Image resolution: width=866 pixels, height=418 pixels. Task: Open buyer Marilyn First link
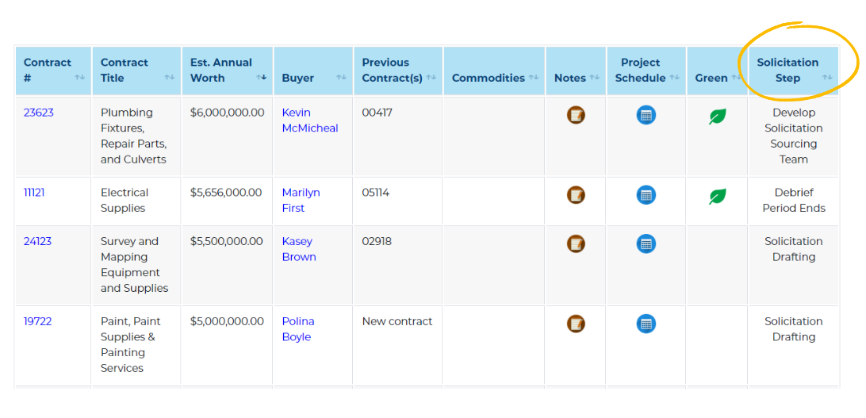coord(301,201)
